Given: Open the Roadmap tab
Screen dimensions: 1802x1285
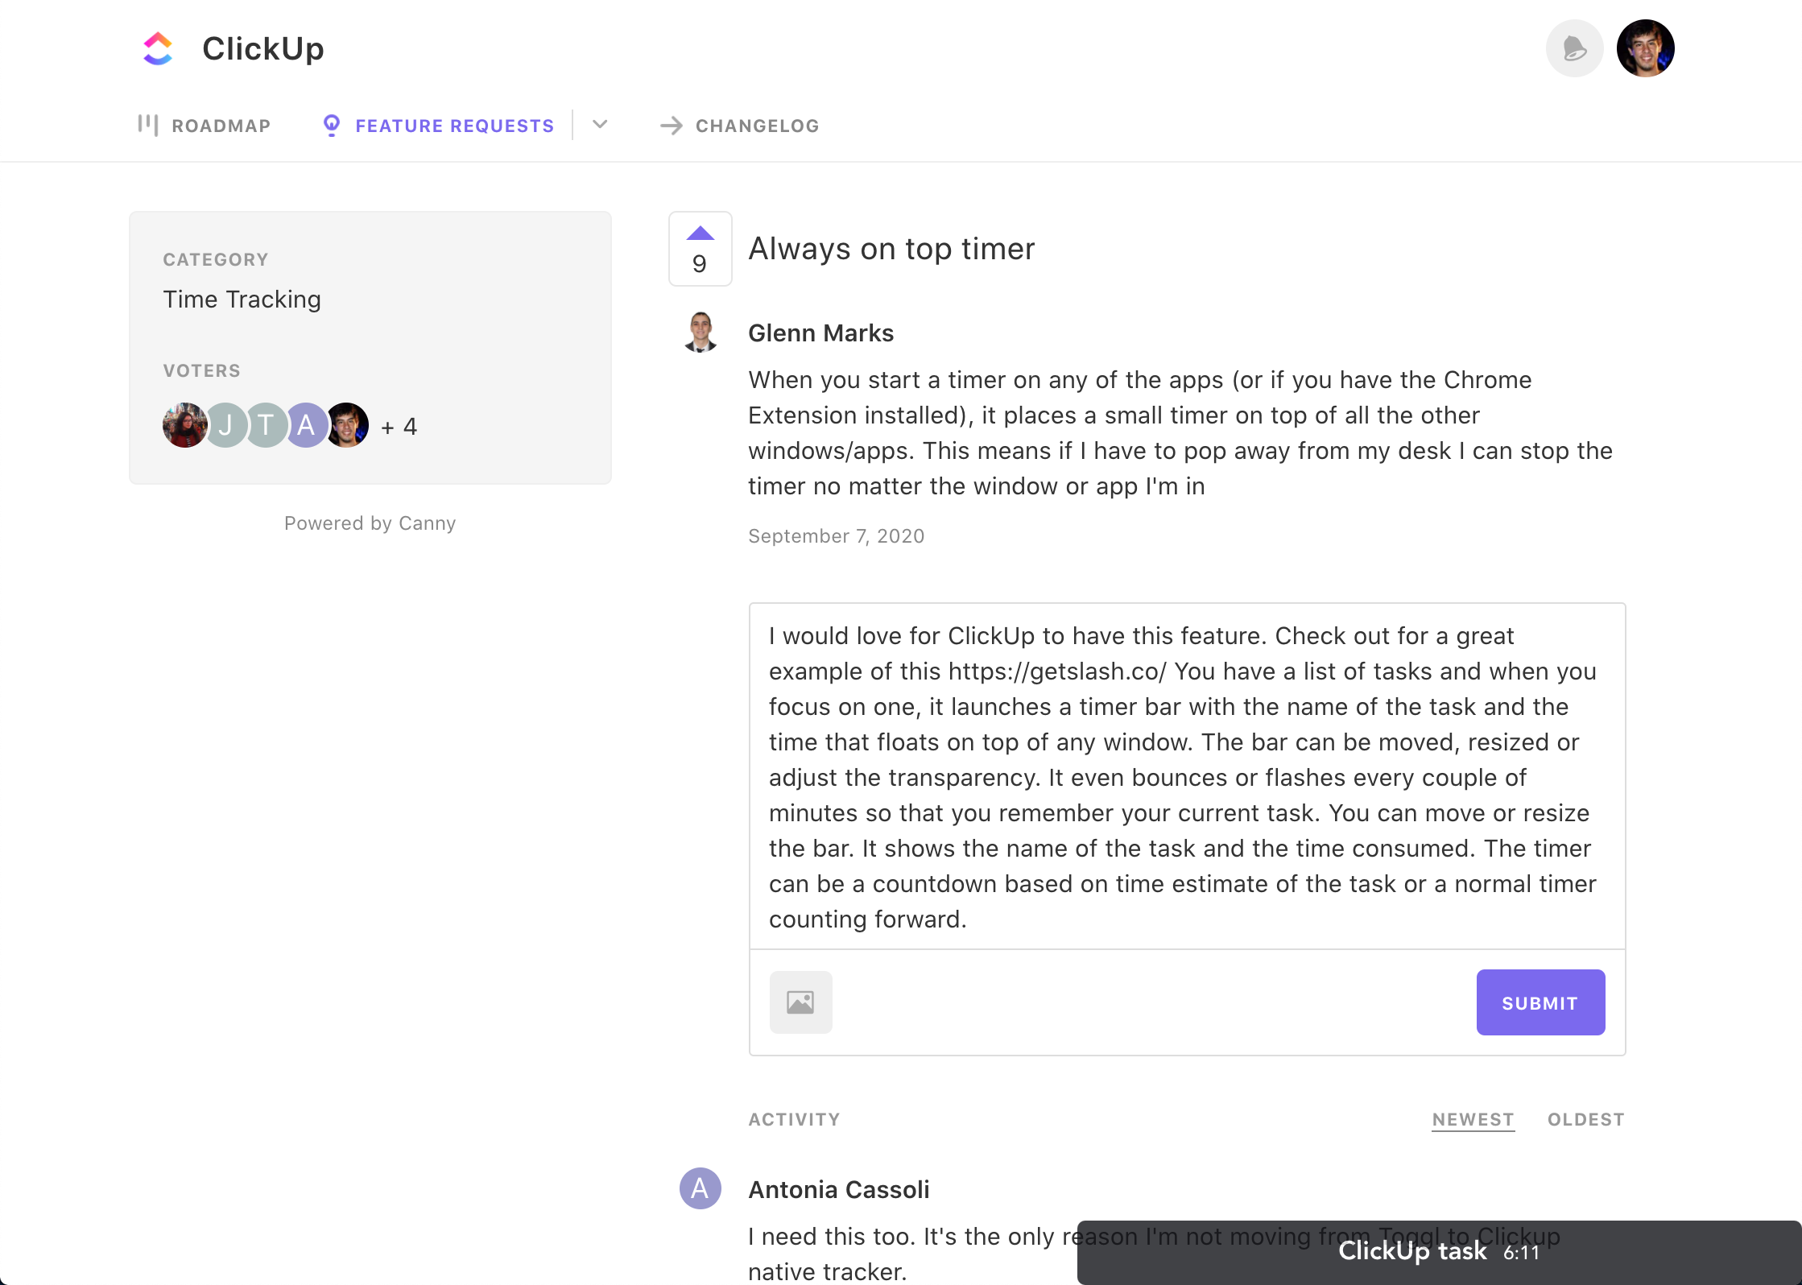Looking at the screenshot, I should point(205,126).
